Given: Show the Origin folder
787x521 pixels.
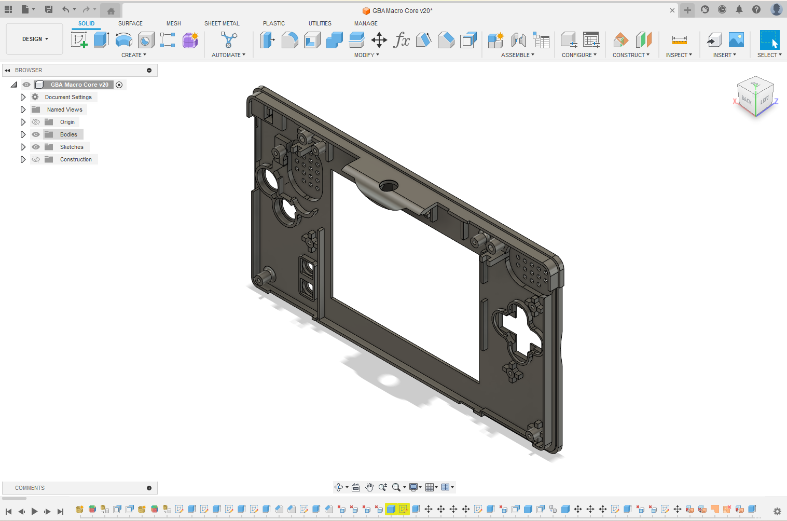Looking at the screenshot, I should [x=36, y=122].
